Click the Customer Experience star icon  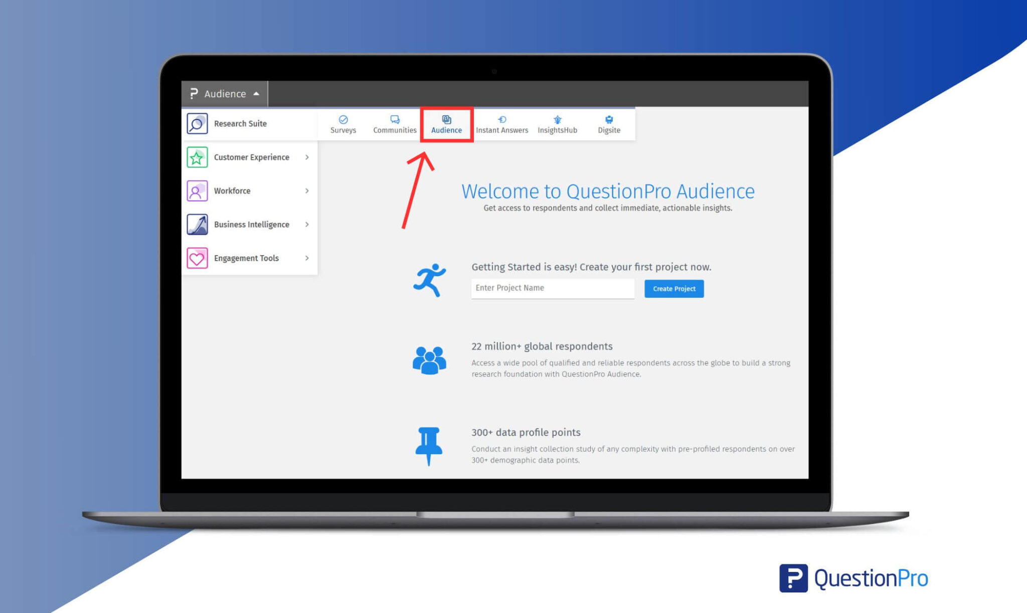click(x=197, y=157)
